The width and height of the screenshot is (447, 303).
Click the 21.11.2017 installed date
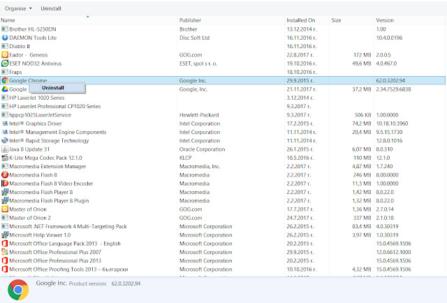(302, 89)
